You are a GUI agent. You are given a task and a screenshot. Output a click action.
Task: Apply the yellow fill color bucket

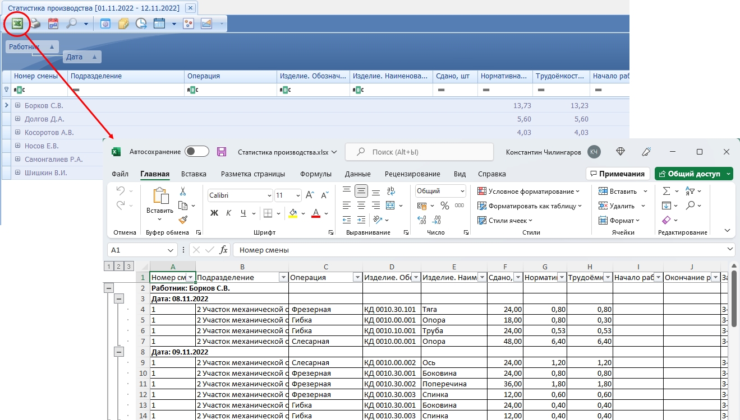point(293,213)
